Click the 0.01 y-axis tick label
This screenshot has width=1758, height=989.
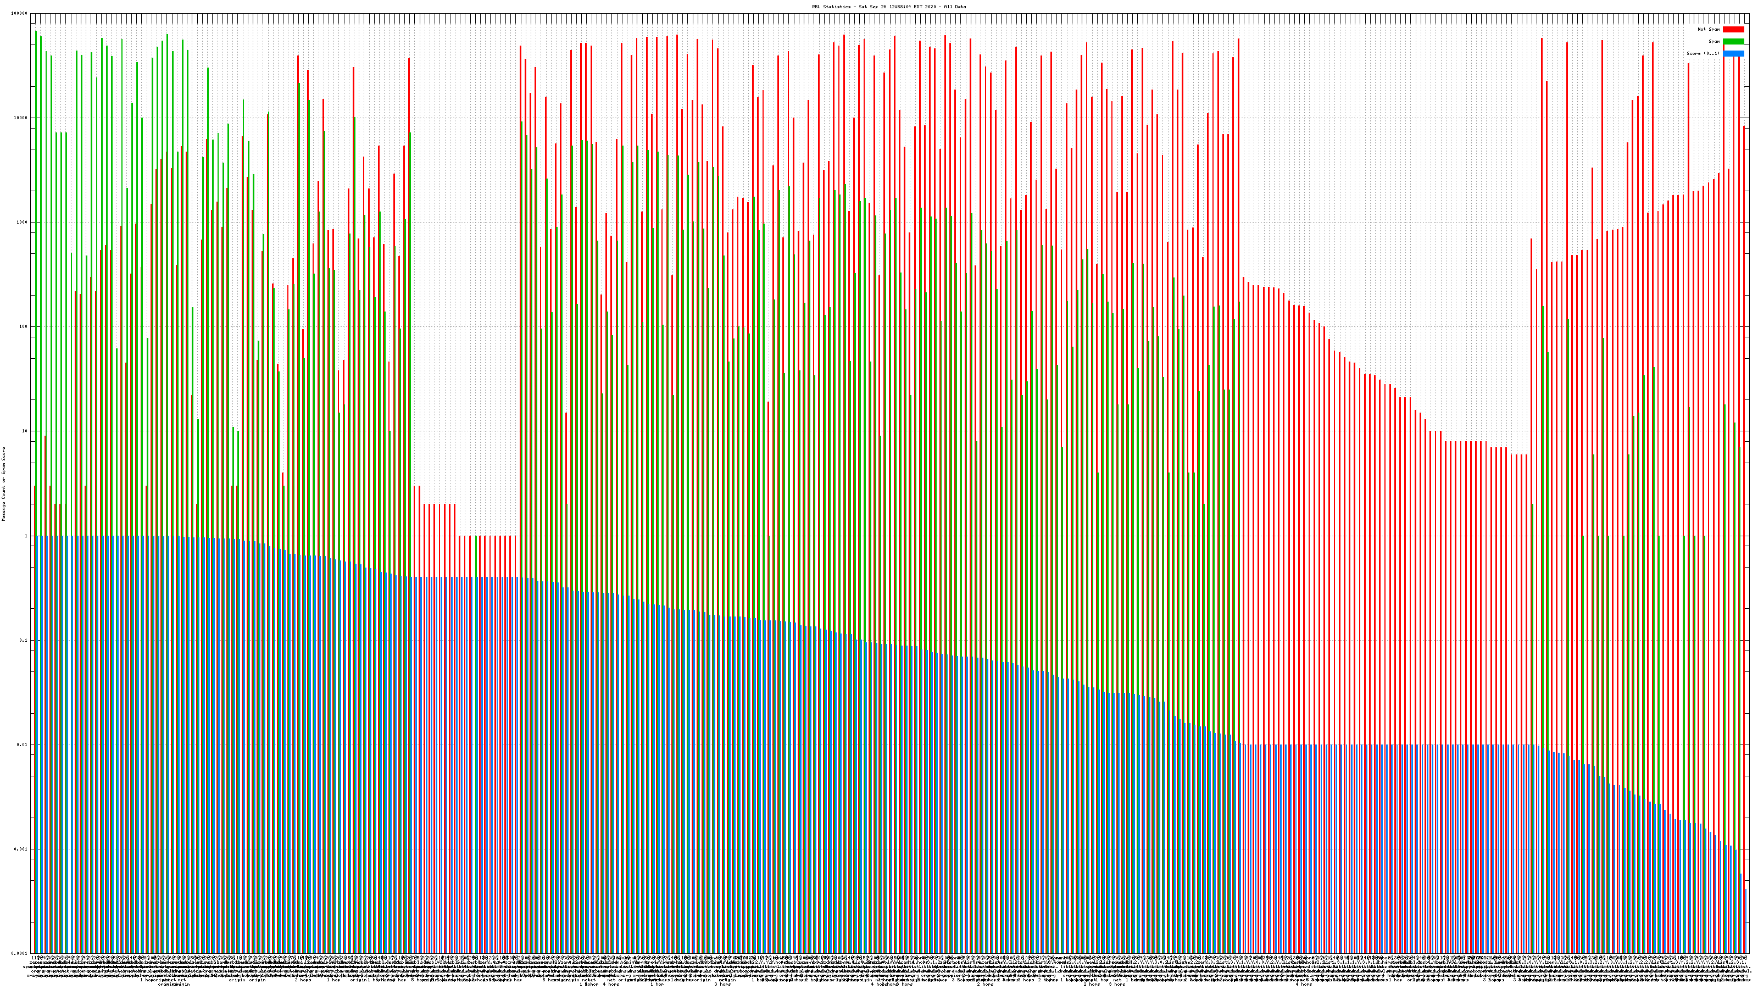point(23,744)
